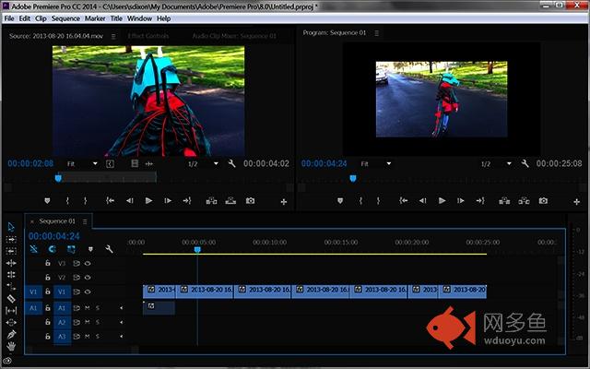Step forward one frame in Program monitor
Viewport: 590px width, 369px height.
461,201
